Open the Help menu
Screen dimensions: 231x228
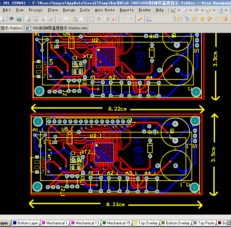(159, 10)
